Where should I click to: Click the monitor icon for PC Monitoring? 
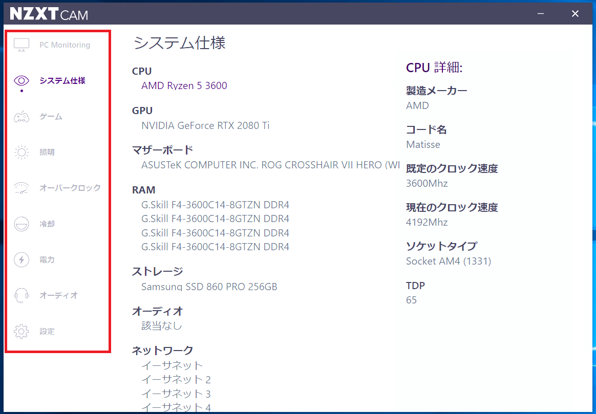(22, 45)
